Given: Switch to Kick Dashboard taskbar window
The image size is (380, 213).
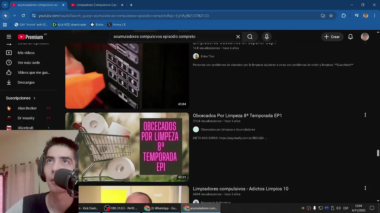Looking at the screenshot, I should tap(89, 208).
